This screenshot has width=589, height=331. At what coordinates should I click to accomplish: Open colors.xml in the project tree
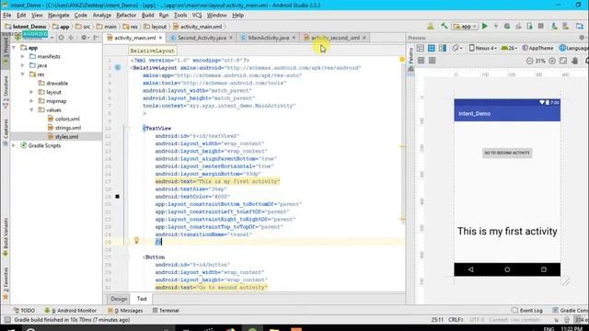64,119
